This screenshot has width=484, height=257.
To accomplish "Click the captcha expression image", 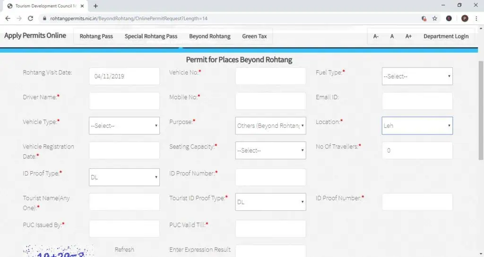I will [58, 251].
